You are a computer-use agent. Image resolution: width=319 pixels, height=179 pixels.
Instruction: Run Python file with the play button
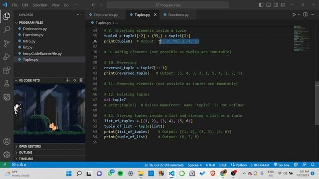tap(294, 14)
